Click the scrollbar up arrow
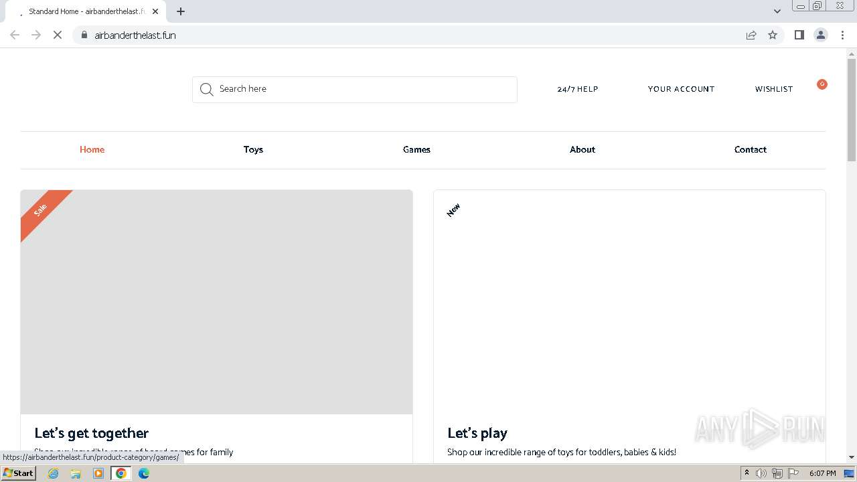Image resolution: width=857 pixels, height=482 pixels. [x=852, y=53]
